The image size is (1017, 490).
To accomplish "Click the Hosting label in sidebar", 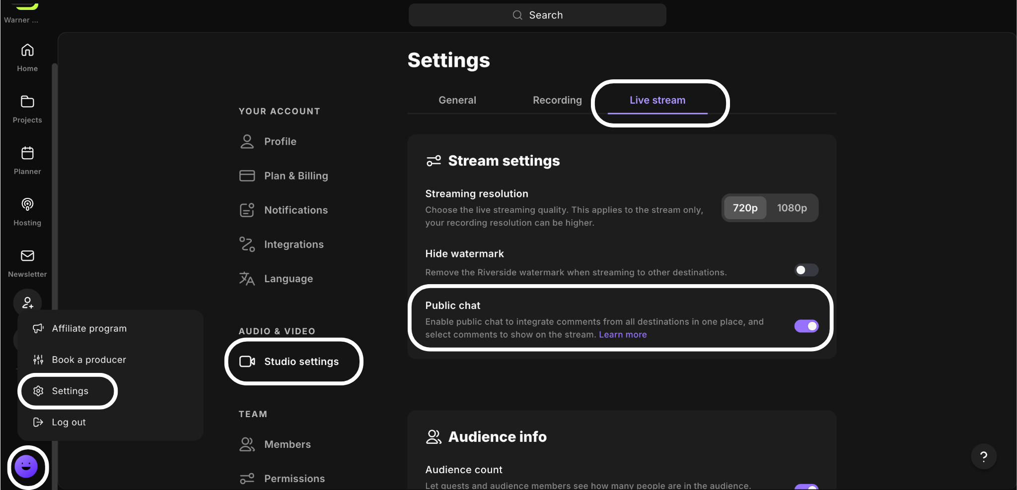I will [27, 223].
